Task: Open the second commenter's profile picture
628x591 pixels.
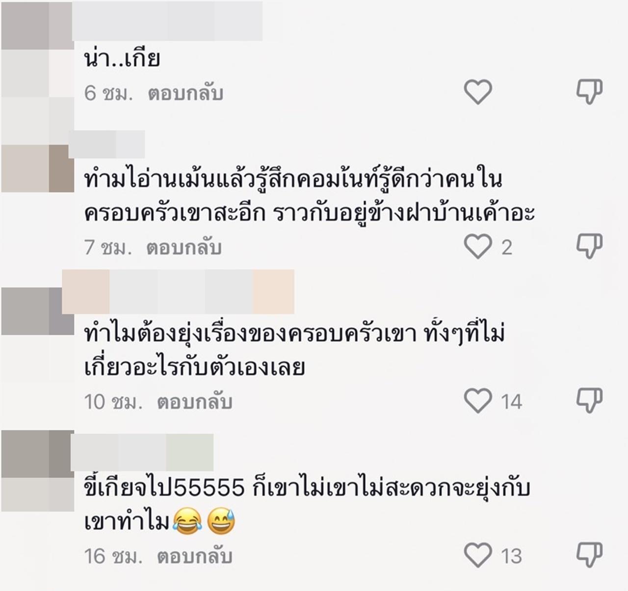Action: pos(37,168)
